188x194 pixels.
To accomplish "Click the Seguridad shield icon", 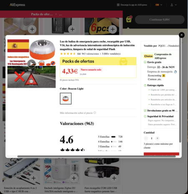I will [x=145, y=116].
